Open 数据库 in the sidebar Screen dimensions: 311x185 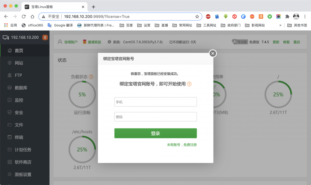click(25, 88)
